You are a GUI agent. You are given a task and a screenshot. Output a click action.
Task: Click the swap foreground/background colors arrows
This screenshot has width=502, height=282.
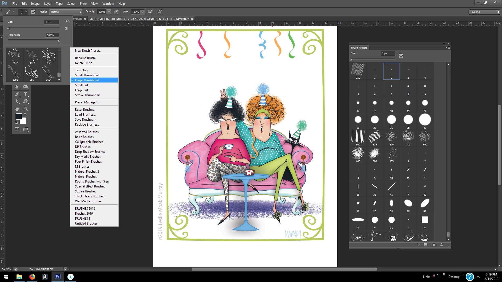(25, 114)
